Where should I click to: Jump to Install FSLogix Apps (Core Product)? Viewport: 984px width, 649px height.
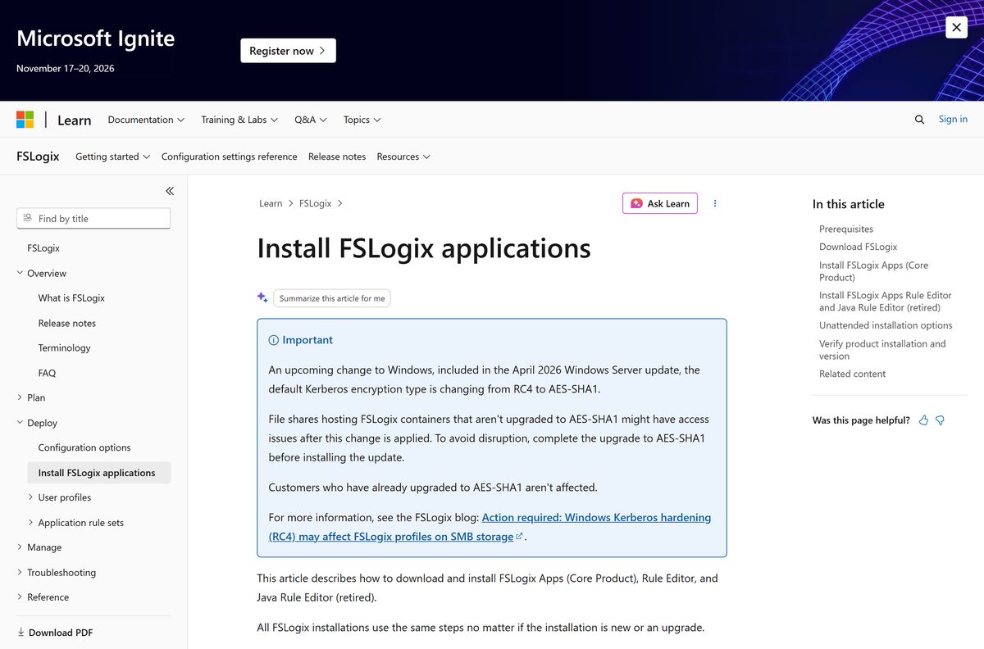873,271
